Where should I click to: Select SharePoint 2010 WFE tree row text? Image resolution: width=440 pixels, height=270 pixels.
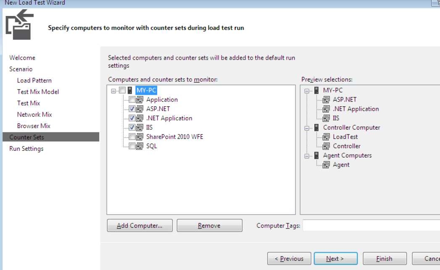[x=174, y=137]
